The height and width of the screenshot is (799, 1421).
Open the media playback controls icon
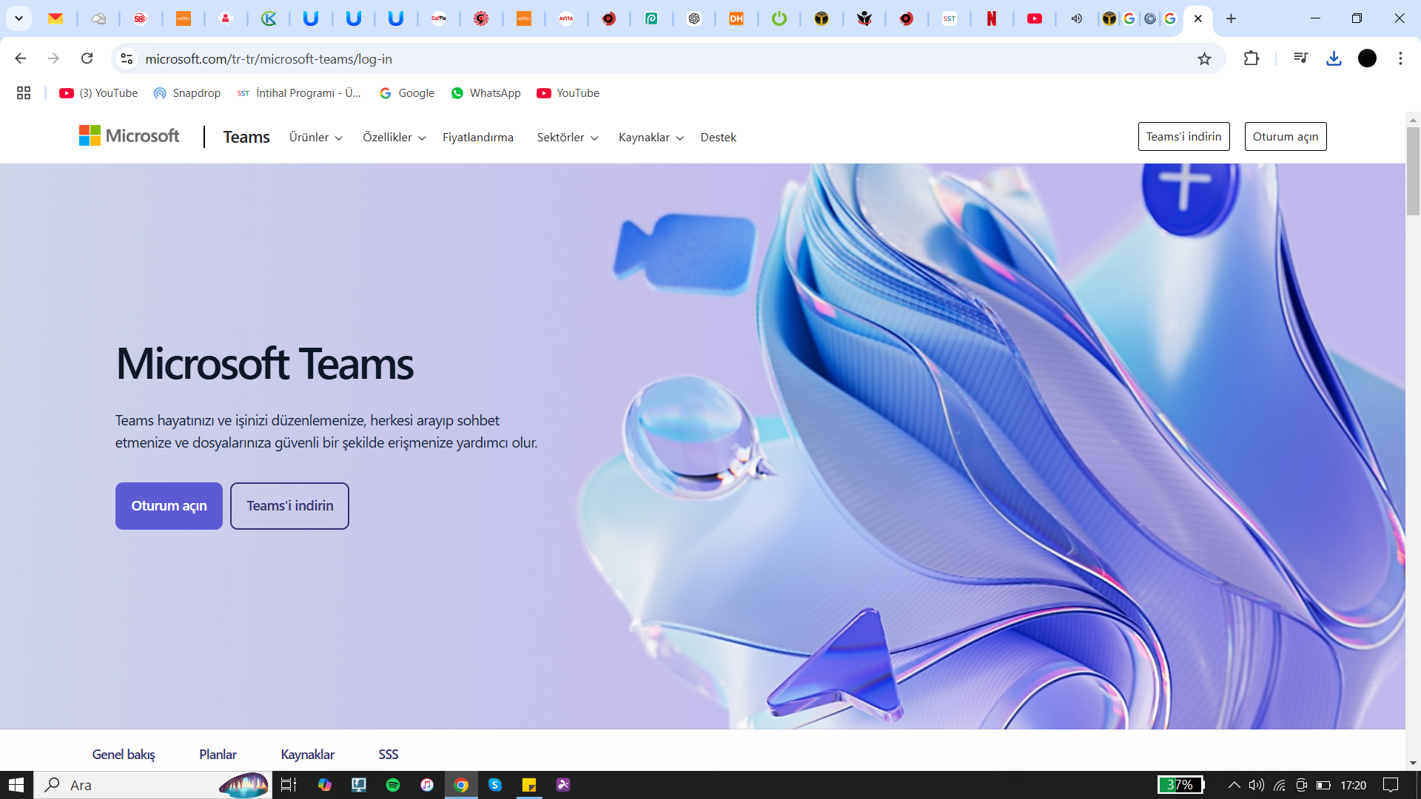point(1300,58)
